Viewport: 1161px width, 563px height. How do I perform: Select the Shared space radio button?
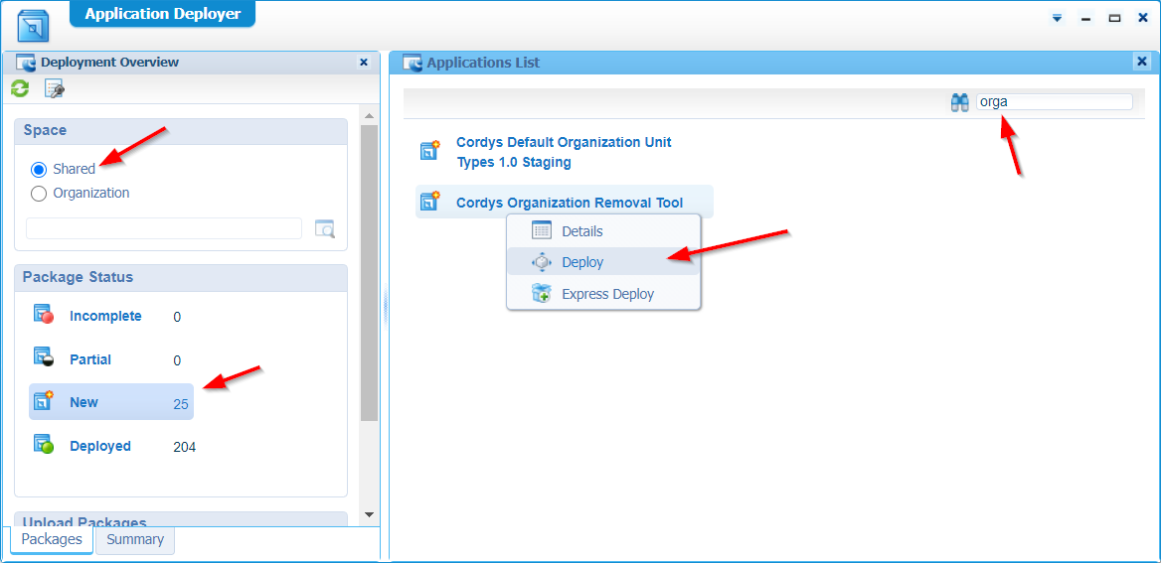pyautogui.click(x=39, y=169)
